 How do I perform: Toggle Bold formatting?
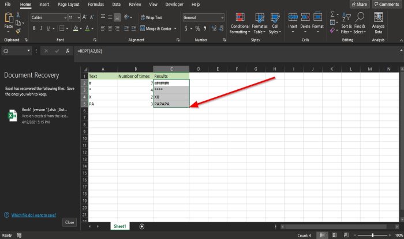pyautogui.click(x=34, y=28)
